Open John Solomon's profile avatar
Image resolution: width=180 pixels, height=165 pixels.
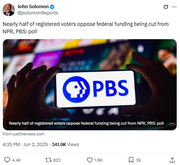click(9, 10)
